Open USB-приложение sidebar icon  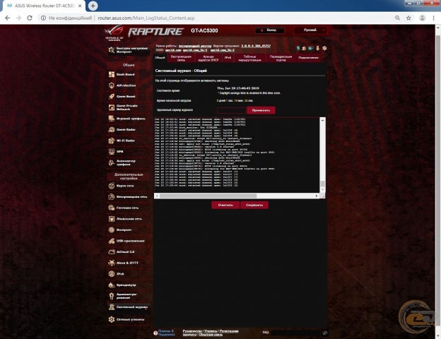pyautogui.click(x=112, y=241)
